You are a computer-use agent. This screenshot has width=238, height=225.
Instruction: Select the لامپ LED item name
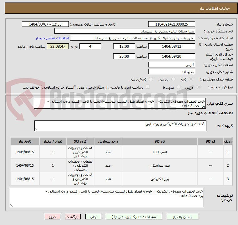(160, 152)
